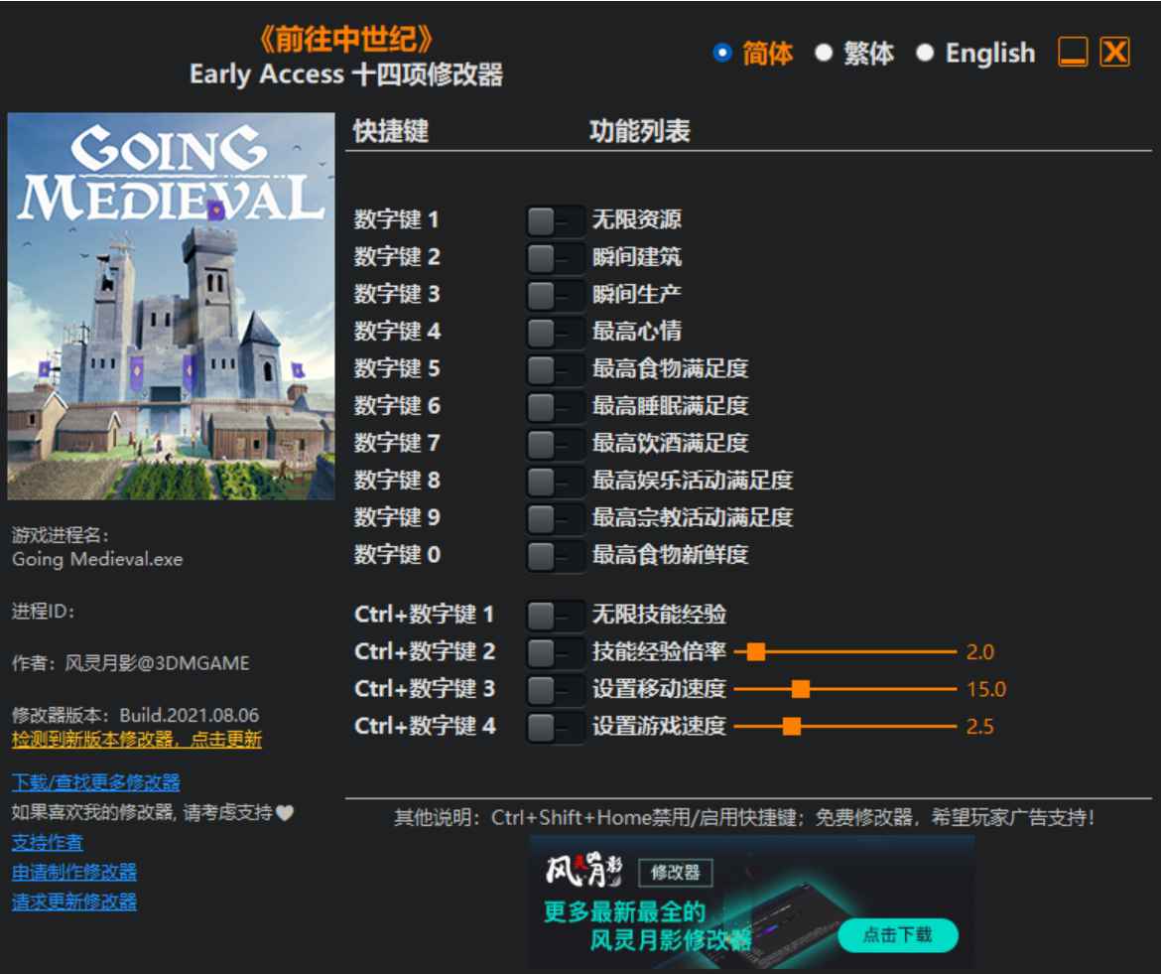
Task: Toggle on 最高食物新鲜度
Action: tap(554, 554)
